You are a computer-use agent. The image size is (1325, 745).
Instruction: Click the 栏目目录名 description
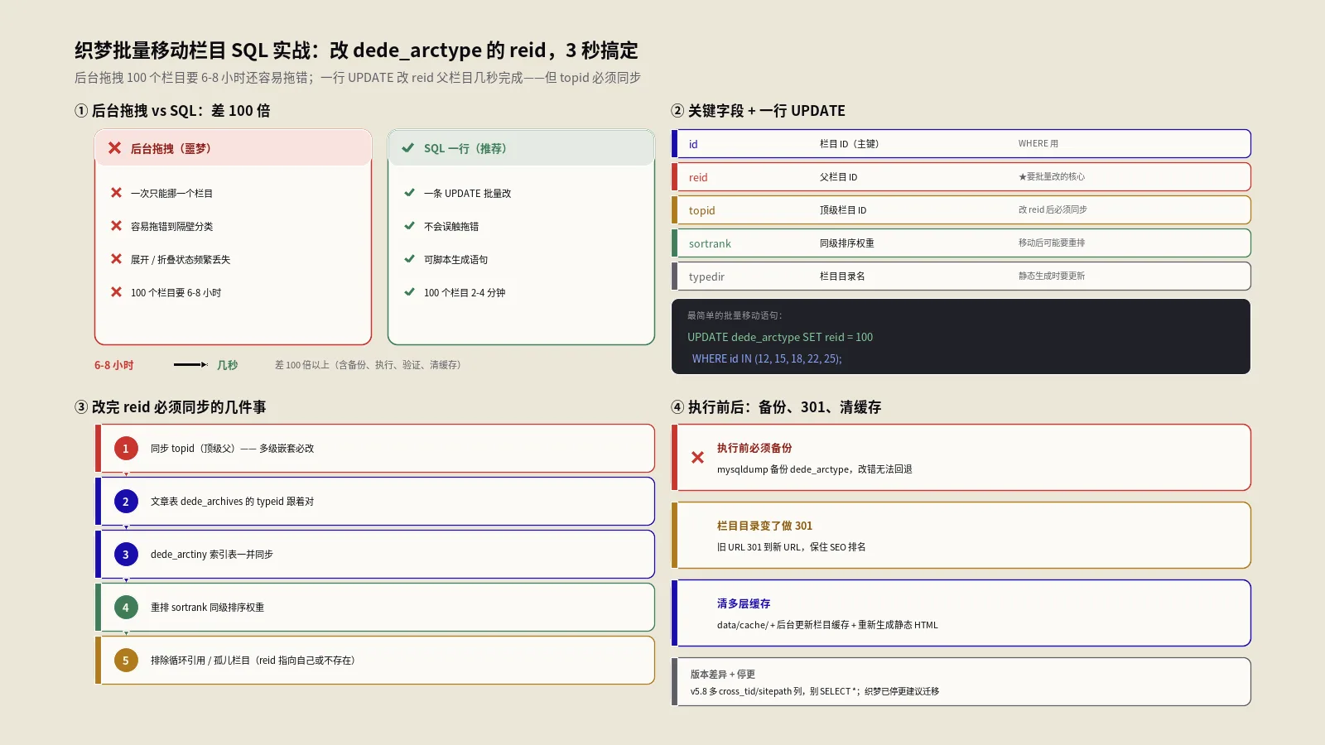click(x=842, y=276)
